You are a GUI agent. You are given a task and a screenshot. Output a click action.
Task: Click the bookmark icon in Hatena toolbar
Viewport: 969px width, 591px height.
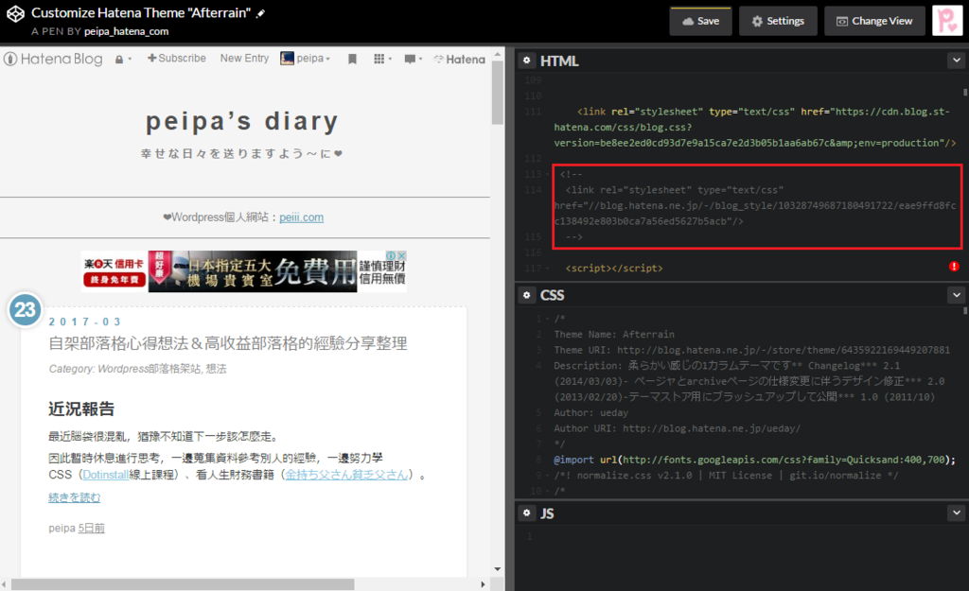(x=352, y=59)
